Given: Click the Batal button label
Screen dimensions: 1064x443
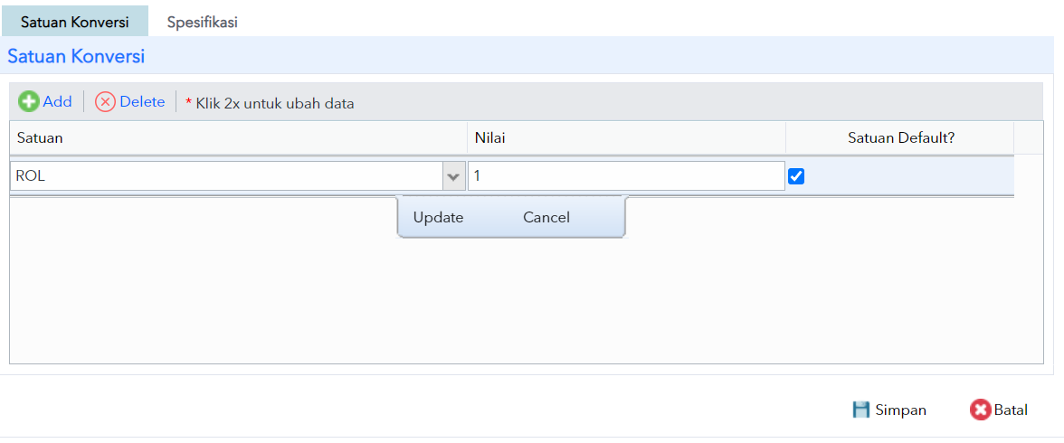Looking at the screenshot, I should pos(1012,410).
